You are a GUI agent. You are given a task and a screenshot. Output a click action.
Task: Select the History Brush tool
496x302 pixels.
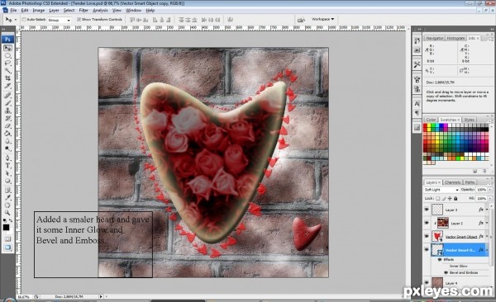[x=7, y=118]
